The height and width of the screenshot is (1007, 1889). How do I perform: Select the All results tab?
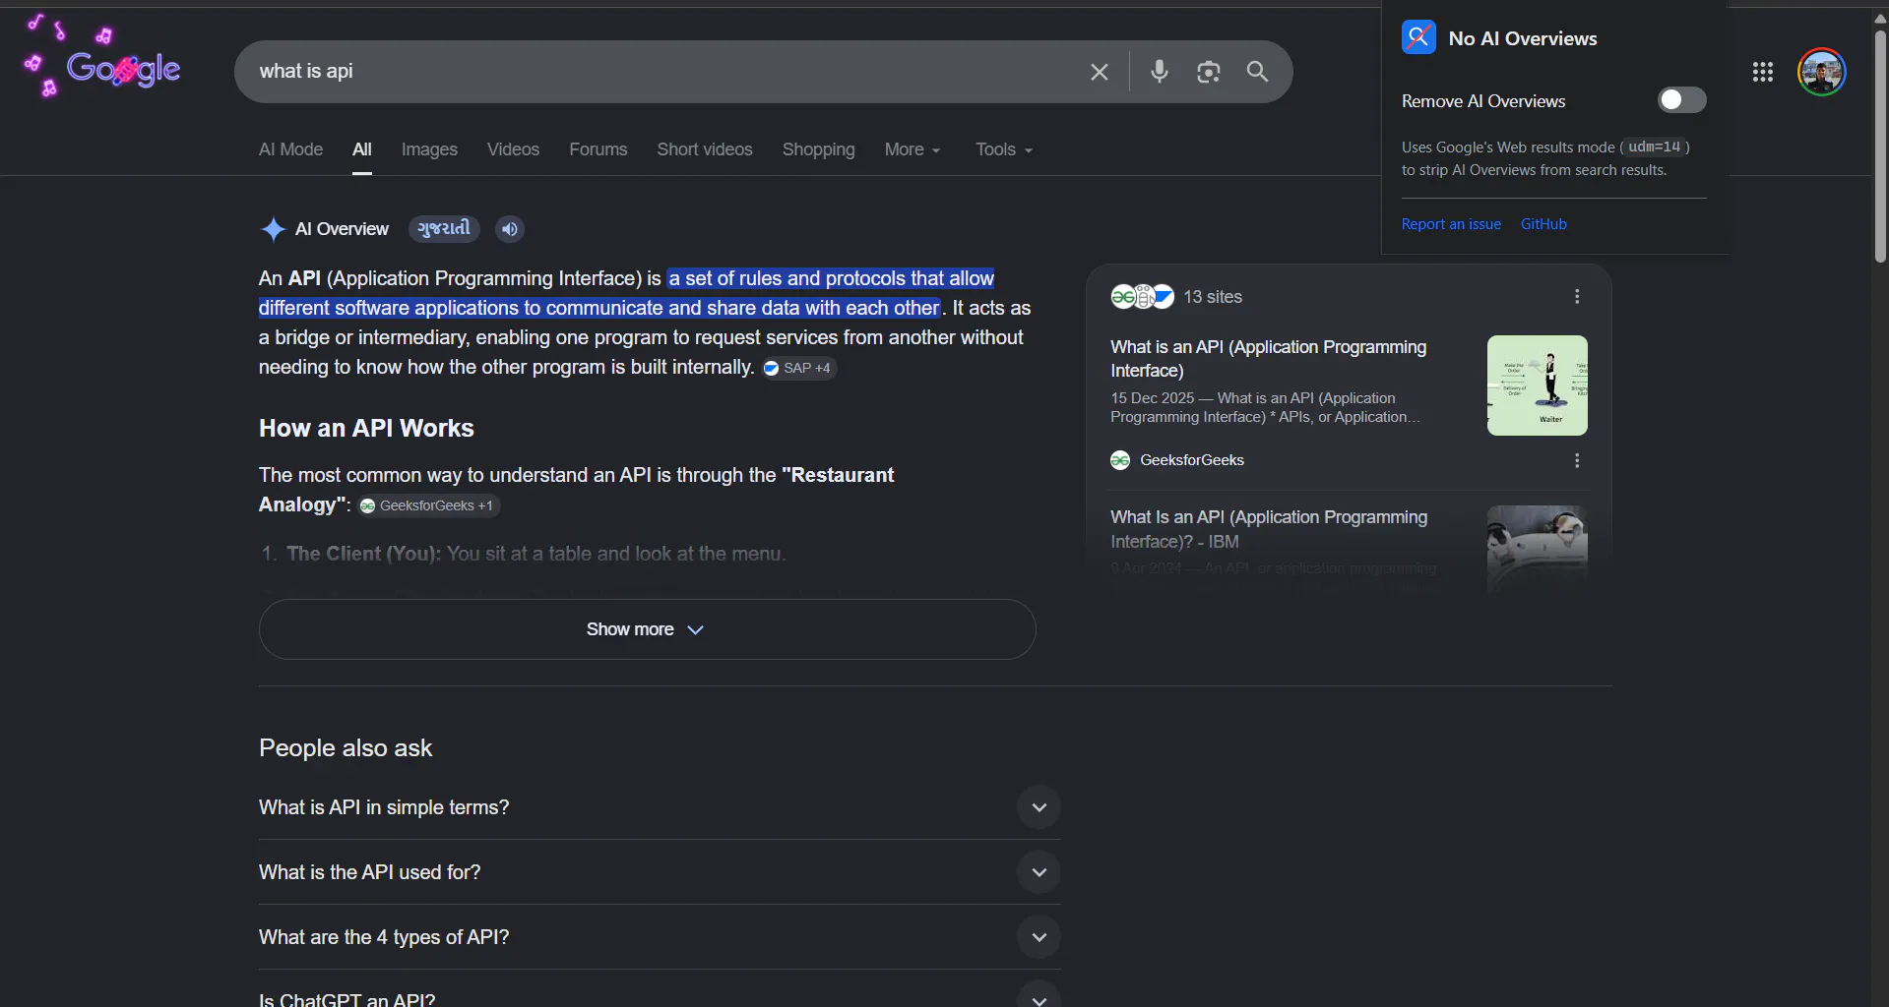pyautogui.click(x=362, y=149)
